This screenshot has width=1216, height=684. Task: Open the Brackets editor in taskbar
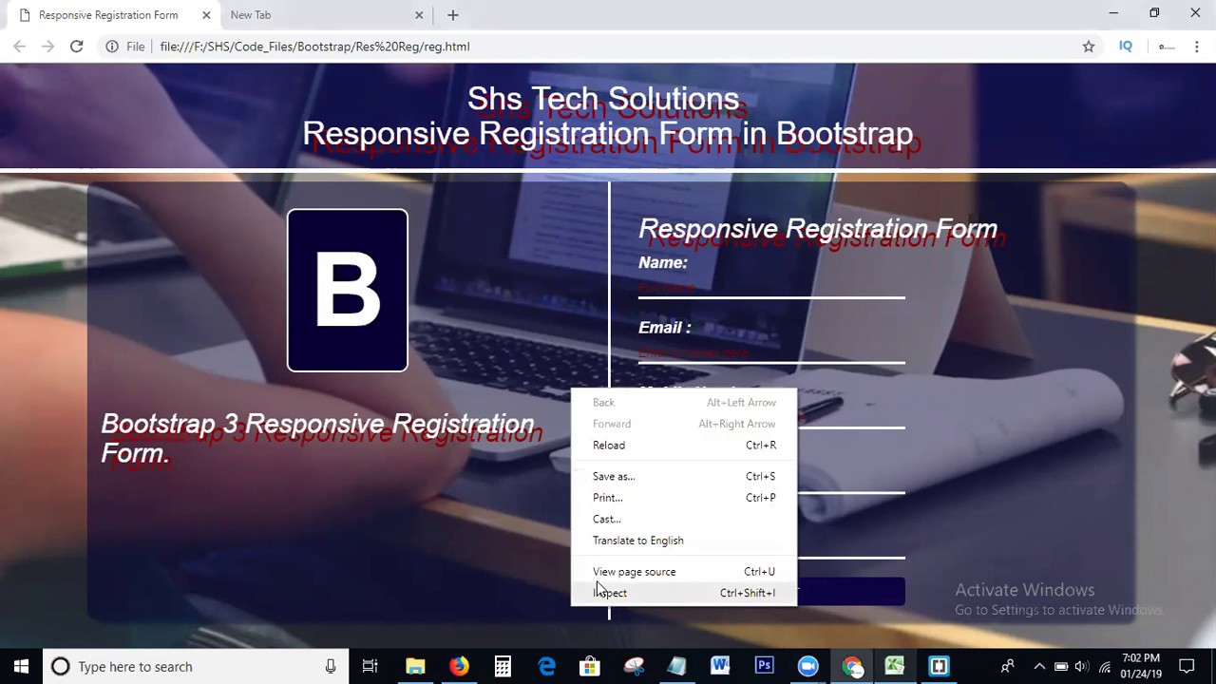point(939,666)
